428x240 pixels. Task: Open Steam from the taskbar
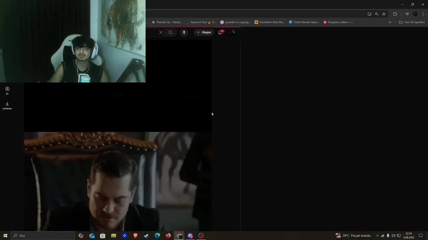point(146,236)
